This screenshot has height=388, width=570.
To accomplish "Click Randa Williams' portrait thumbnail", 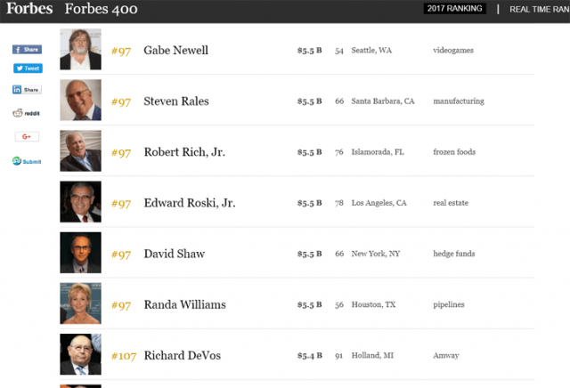I will pyautogui.click(x=80, y=304).
